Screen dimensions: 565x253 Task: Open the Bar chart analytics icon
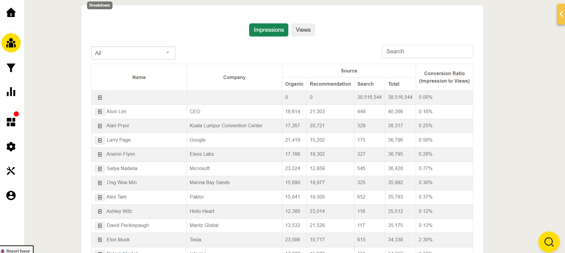coord(11,92)
